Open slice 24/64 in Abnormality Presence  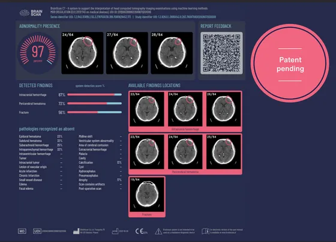(x=82, y=53)
